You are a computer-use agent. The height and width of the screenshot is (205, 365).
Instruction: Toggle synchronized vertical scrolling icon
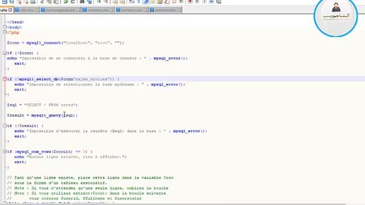115,2
